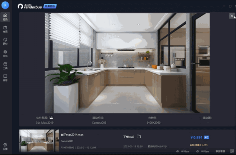Click the blue coupon icon beside ¥0.891
The image size is (236, 155).
pyautogui.click(x=206, y=137)
